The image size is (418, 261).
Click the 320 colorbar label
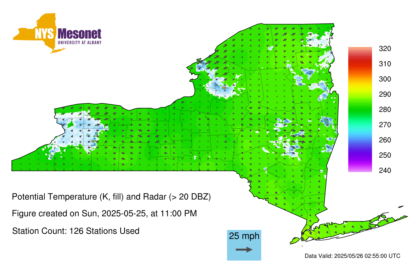click(385, 49)
